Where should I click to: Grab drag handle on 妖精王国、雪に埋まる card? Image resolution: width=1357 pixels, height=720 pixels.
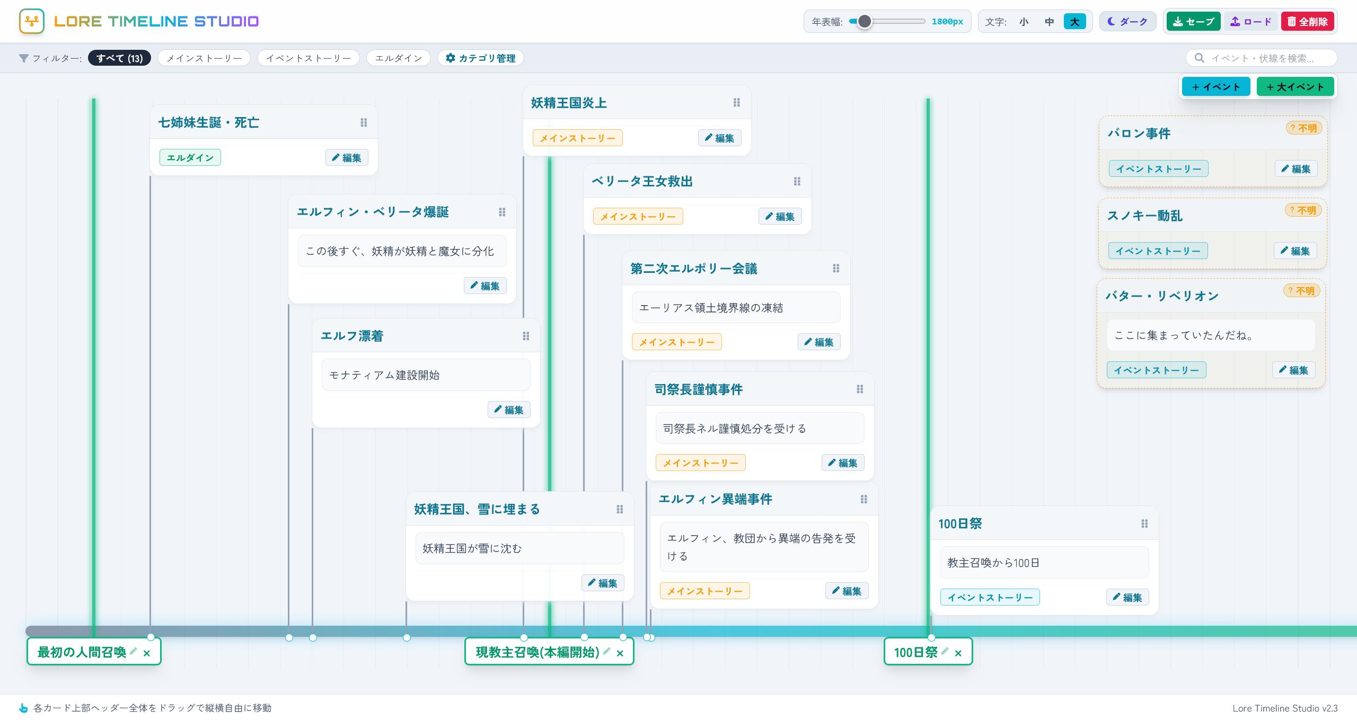click(x=620, y=509)
